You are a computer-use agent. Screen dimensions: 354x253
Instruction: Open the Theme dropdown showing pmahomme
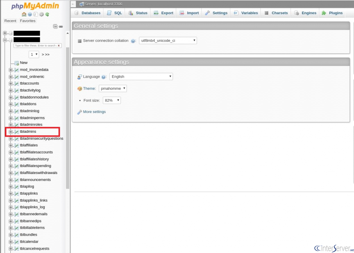pos(113,88)
